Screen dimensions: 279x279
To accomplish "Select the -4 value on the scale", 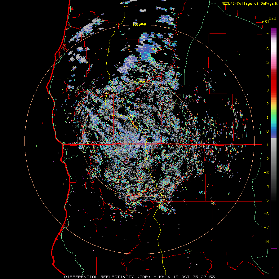I will click(266, 186).
